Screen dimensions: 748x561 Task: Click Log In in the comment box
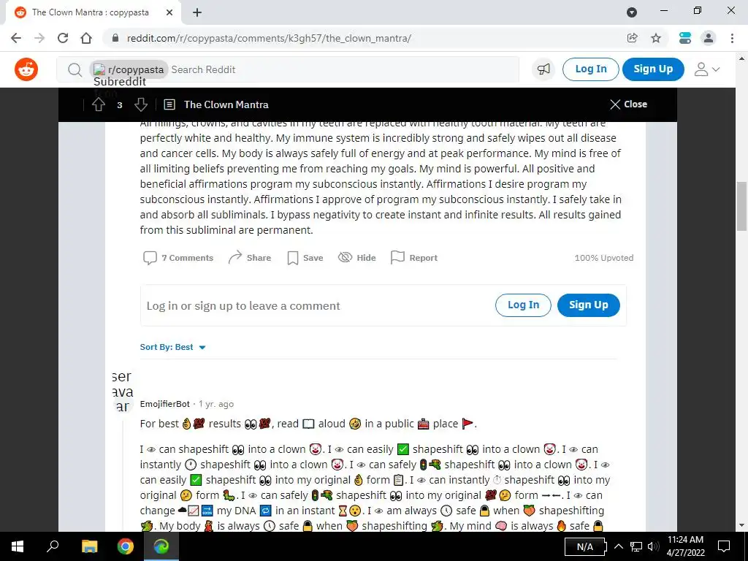(x=523, y=305)
